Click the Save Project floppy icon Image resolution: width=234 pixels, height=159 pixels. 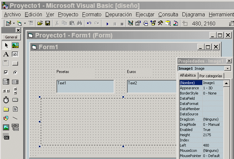click(48, 23)
